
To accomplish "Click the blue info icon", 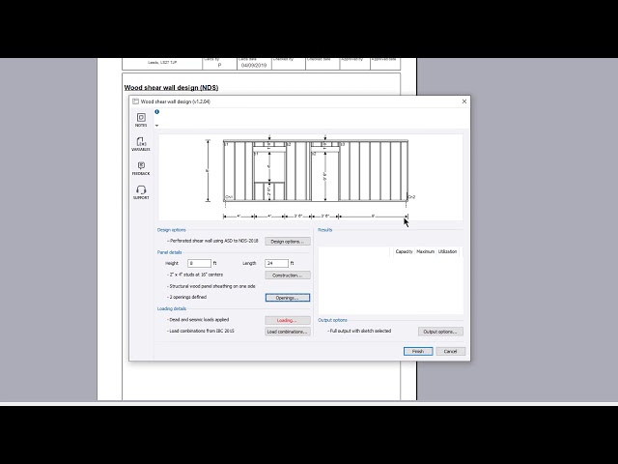I will (x=156, y=112).
